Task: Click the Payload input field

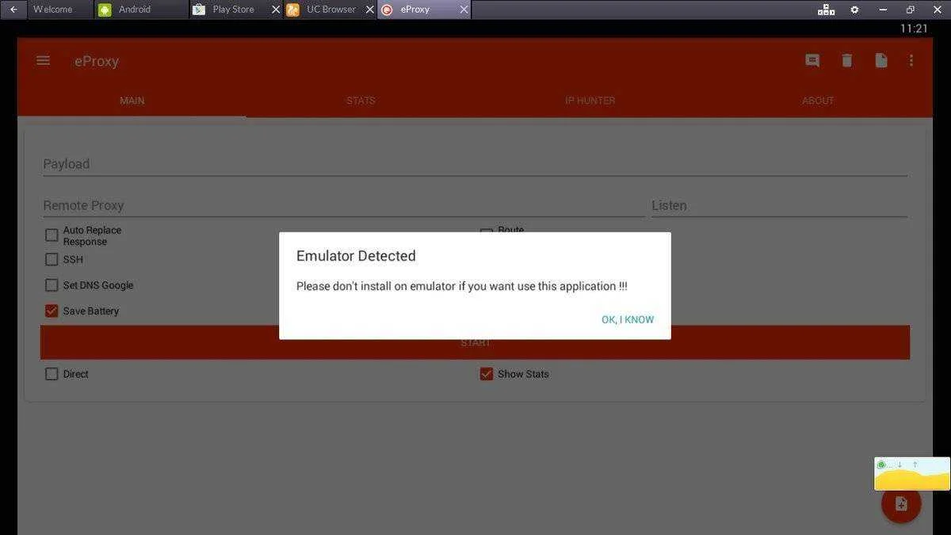Action: [x=475, y=164]
